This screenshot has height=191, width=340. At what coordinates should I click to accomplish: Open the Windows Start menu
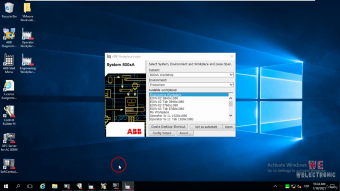[6, 186]
